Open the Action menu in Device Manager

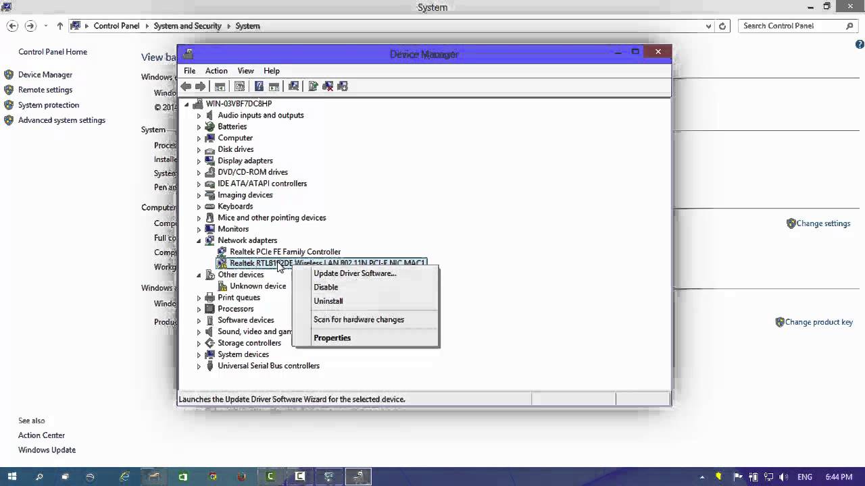click(x=216, y=71)
